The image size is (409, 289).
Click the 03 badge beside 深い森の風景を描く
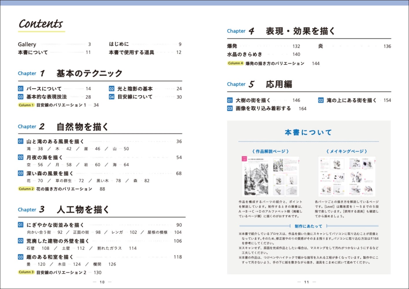tap(21, 173)
